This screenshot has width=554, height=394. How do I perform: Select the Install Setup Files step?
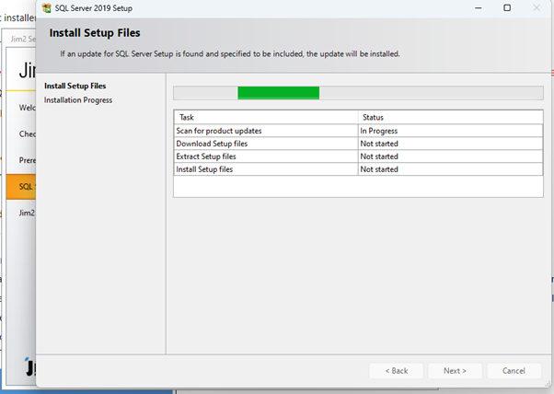click(x=75, y=86)
